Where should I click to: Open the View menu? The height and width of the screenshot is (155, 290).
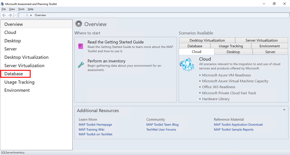(12, 9)
